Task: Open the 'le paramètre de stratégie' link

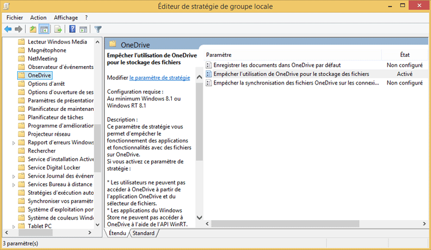Action: coord(160,78)
